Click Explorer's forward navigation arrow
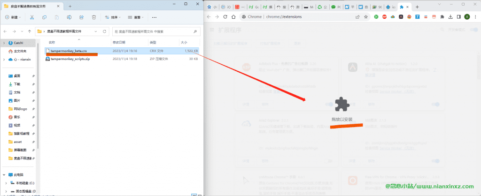Viewport: 481px width, 196px height. coord(14,31)
